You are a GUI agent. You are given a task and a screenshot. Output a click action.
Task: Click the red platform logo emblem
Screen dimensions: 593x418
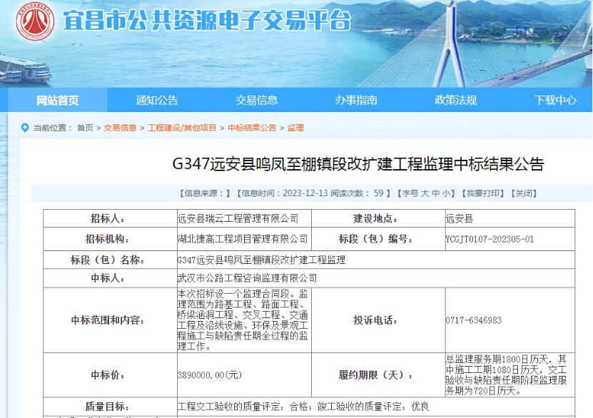(x=35, y=21)
